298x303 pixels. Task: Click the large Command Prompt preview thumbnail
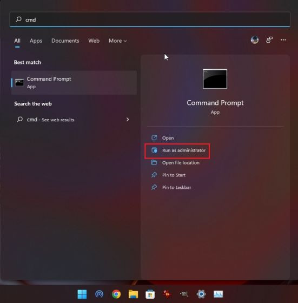click(215, 79)
